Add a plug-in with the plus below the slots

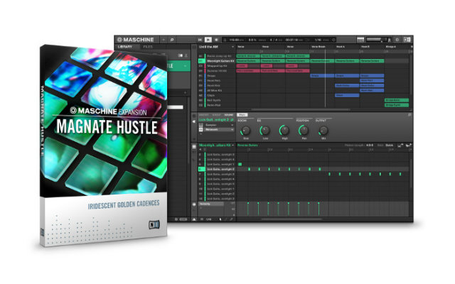200,134
